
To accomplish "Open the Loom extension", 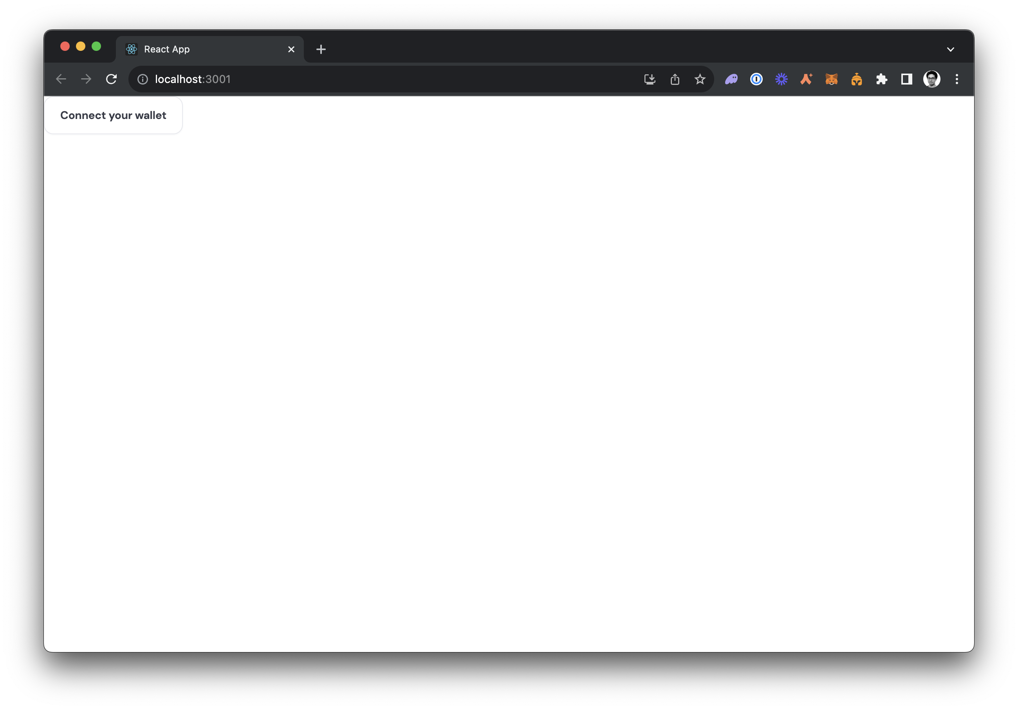I will (781, 79).
